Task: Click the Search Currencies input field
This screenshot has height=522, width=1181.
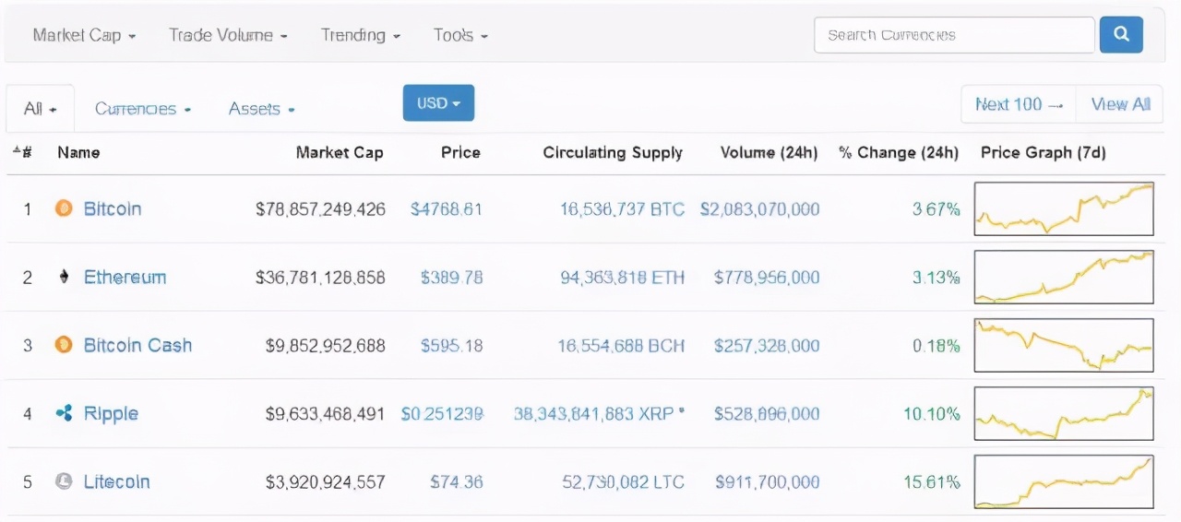Action: click(953, 35)
